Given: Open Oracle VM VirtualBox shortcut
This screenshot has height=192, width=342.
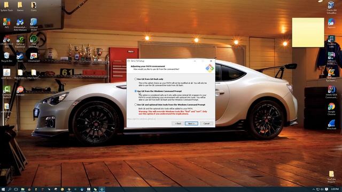Looking at the screenshot, I should (331, 7).
